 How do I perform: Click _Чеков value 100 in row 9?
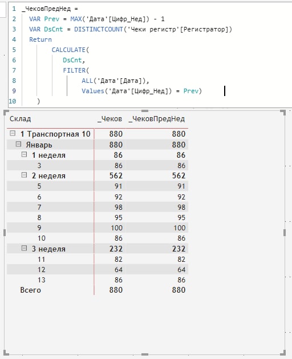116,228
